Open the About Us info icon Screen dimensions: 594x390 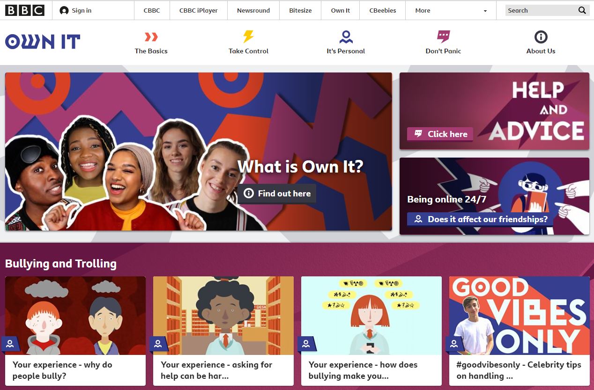(x=541, y=37)
